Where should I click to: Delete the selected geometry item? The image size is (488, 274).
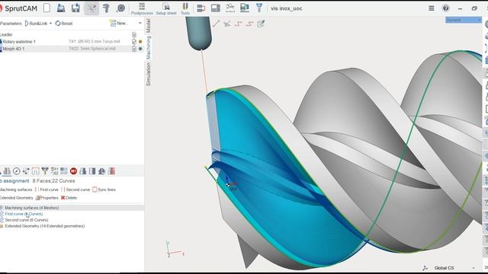tap(69, 198)
